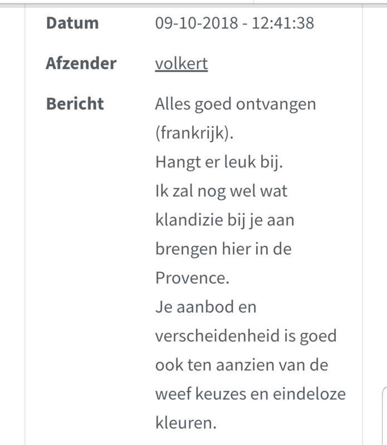Click the line 'weef keuzes en eindeloze'
Image resolution: width=387 pixels, height=445 pixels.
pos(251,394)
